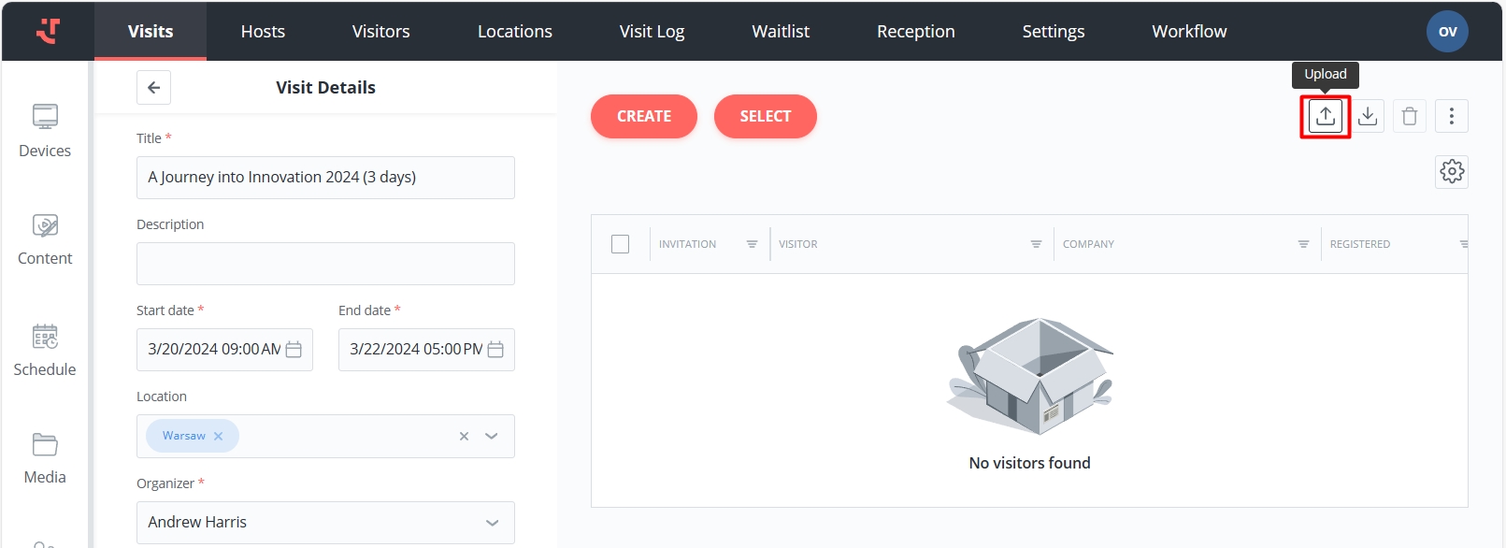1506x548 pixels.
Task: Expand the Organizer dropdown
Action: [x=492, y=523]
